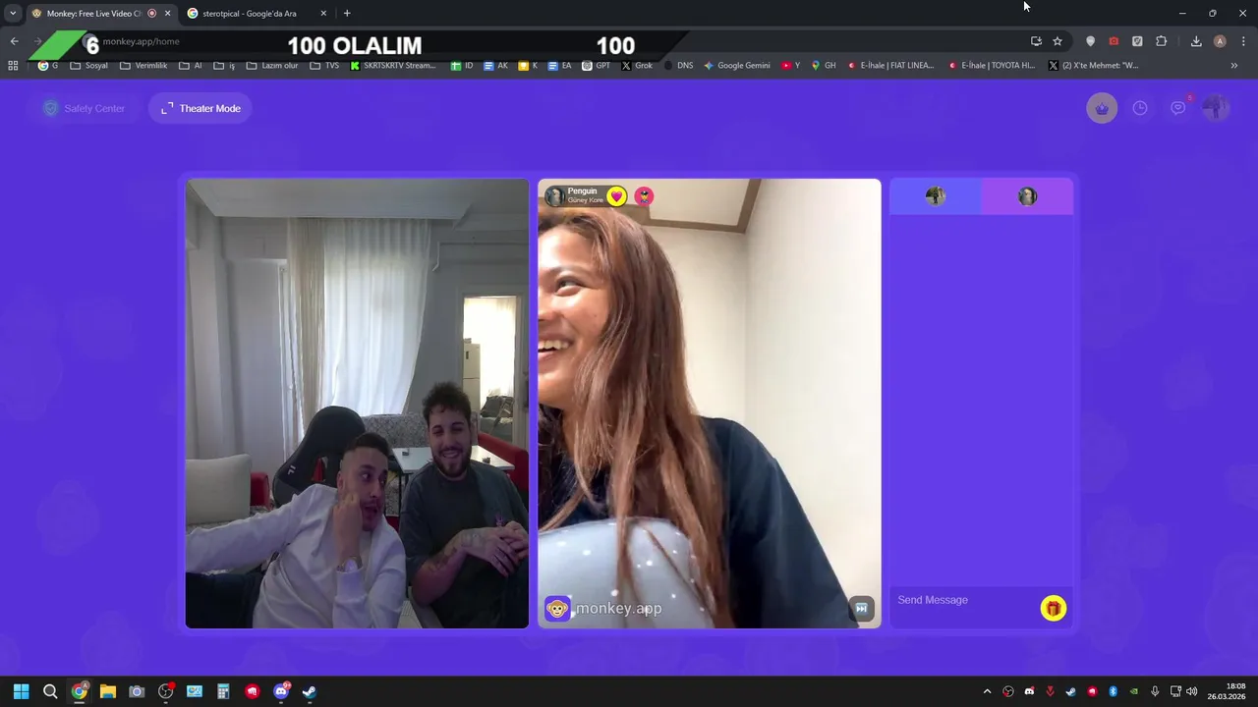Screen dimensions: 1258x707
Task: Click the Send Message input field
Action: click(x=963, y=600)
